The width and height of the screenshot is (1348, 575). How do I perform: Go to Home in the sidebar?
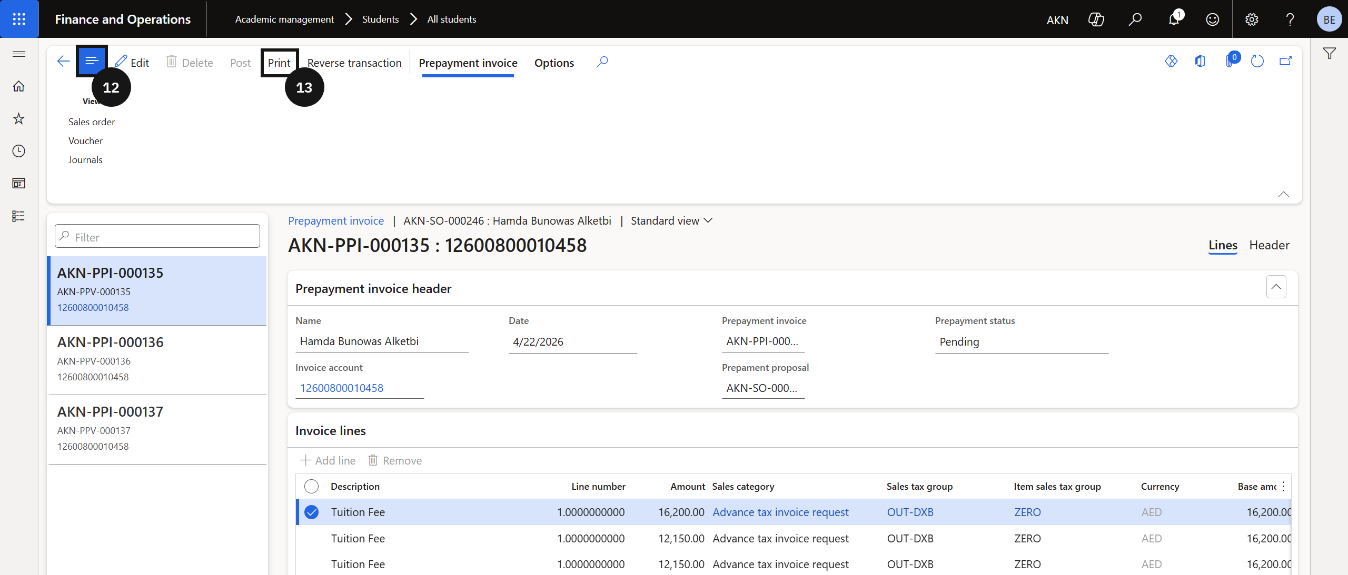click(x=19, y=86)
